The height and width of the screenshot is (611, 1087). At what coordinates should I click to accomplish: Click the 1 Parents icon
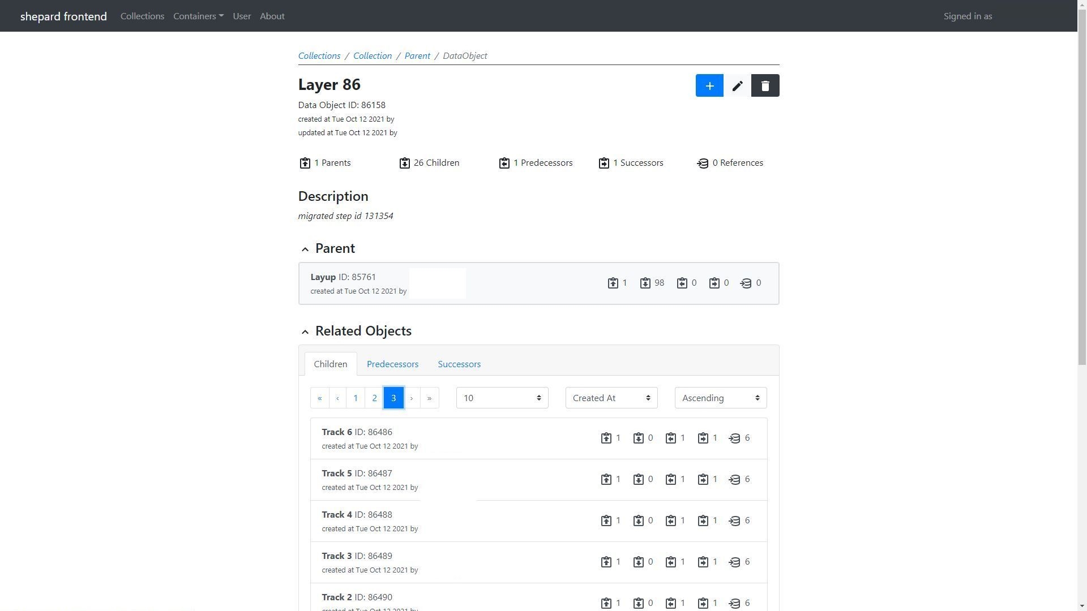(x=305, y=163)
